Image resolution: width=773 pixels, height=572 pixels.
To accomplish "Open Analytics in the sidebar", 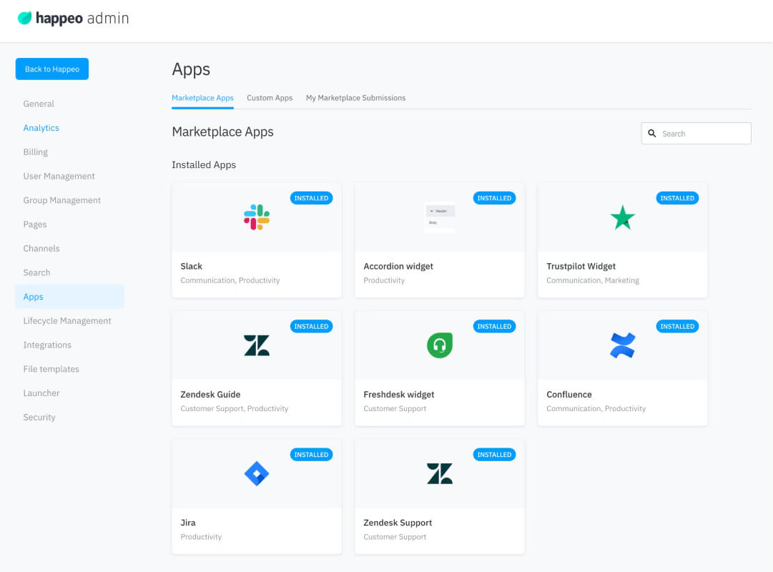I will click(x=41, y=128).
